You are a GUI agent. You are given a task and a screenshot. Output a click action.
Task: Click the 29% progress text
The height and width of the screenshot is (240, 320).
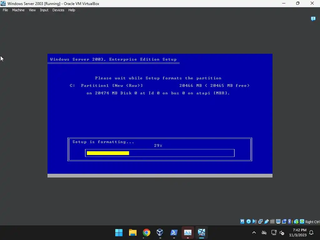[x=158, y=146]
